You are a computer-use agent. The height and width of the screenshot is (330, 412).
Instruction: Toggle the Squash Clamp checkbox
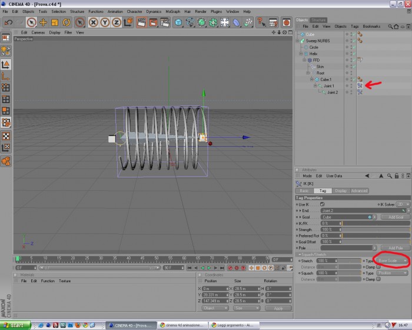coord(378,279)
